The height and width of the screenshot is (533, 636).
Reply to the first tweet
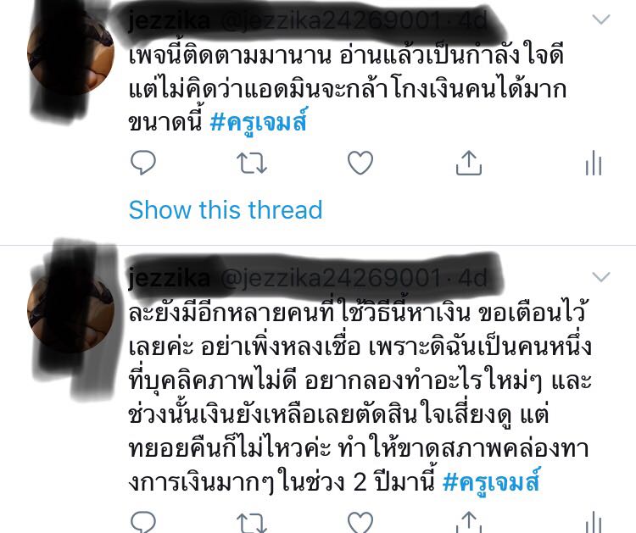click(143, 163)
